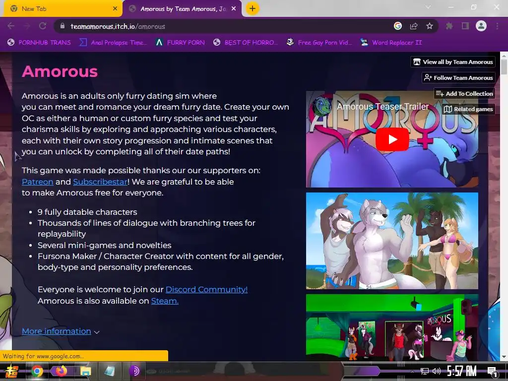Expand the More information section
The height and width of the screenshot is (381, 508).
[61, 331]
